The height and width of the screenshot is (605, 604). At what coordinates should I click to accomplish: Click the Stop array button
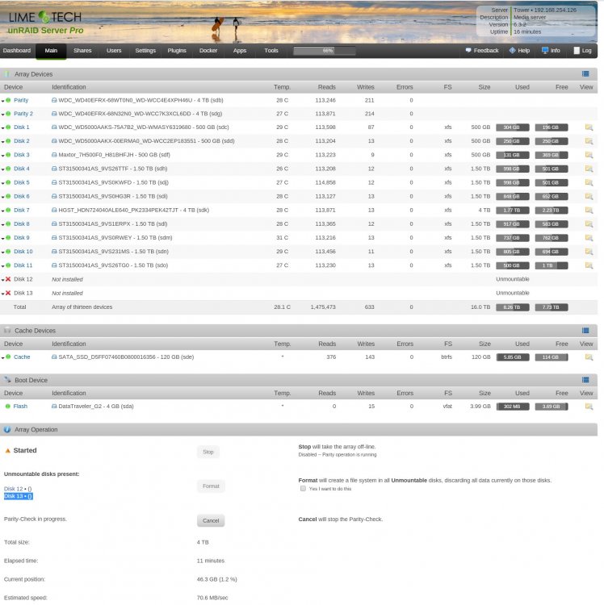[208, 452]
